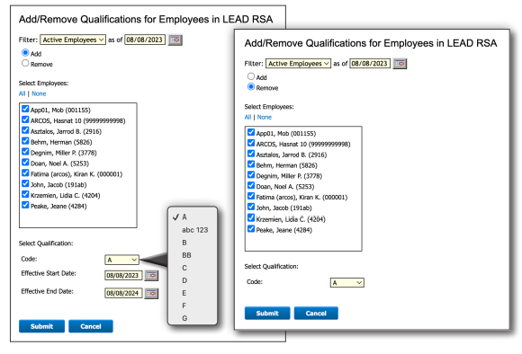522x354 pixels.
Task: Expand the Code dropdown in right dialog
Action: (346, 282)
